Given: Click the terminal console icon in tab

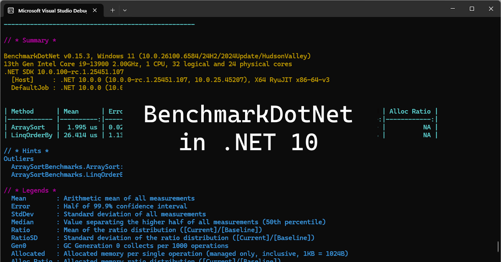Looking at the screenshot, I should pos(11,10).
